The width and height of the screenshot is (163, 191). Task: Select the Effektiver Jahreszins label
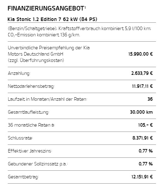point(30,151)
